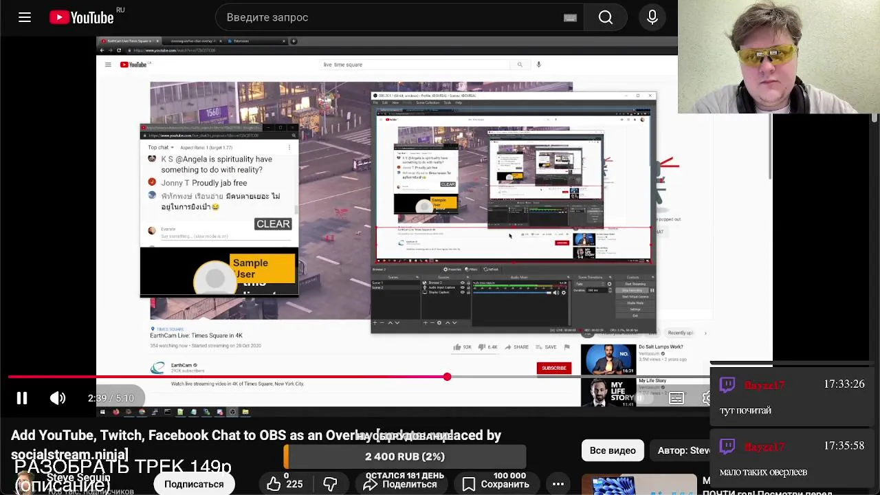Viewport: 880px width, 495px height.
Task: Toggle subtitles with the captions icon
Action: coord(676,398)
